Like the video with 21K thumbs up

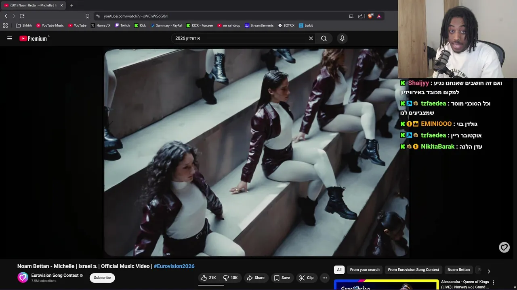(x=208, y=278)
